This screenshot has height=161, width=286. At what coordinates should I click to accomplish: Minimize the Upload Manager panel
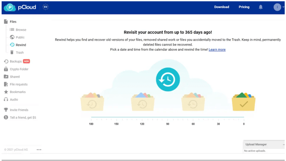coord(284,144)
